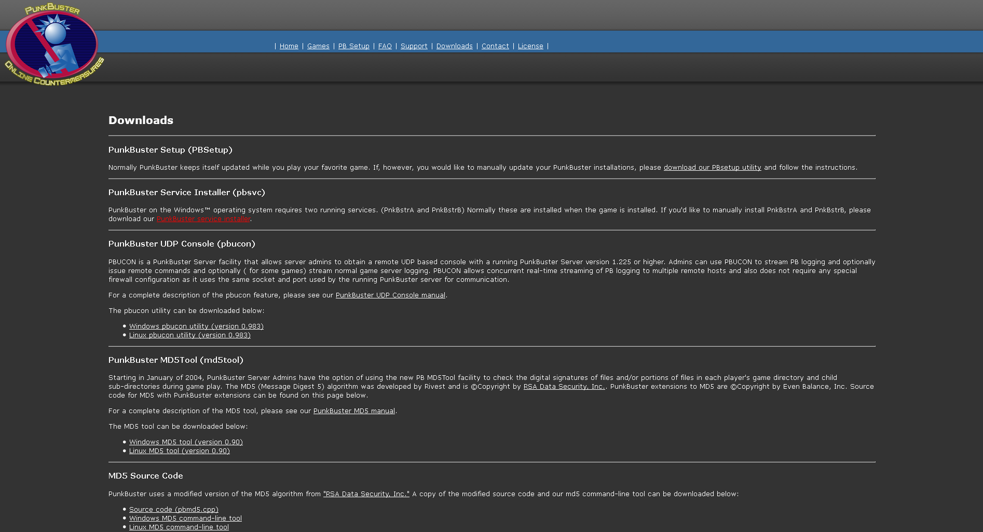Viewport: 983px width, 532px height.
Task: Get the Linux MD5 command-line tool
Action: [x=179, y=527]
